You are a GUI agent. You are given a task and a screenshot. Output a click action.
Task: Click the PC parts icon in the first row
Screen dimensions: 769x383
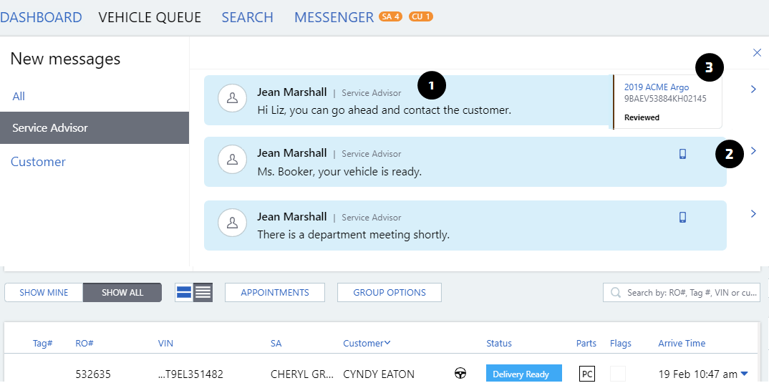586,374
